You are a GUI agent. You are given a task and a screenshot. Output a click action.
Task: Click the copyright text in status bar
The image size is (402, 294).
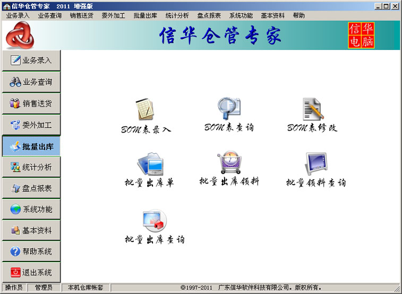point(251,288)
